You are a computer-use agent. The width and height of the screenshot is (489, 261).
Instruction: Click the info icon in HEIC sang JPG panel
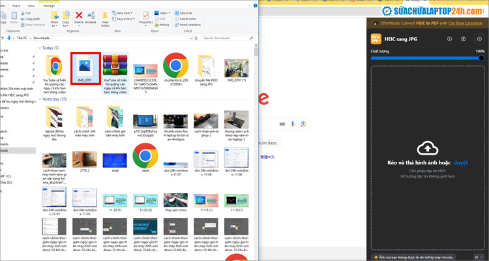click(x=449, y=39)
